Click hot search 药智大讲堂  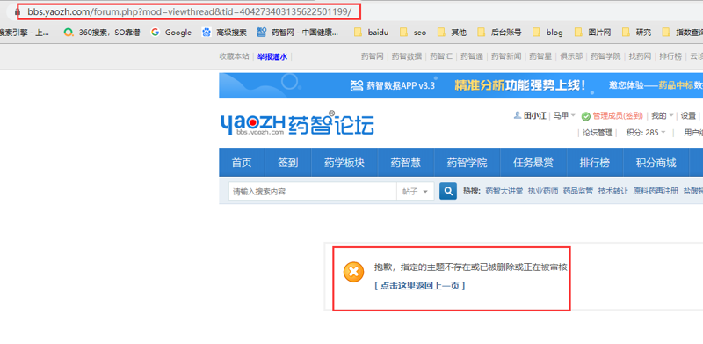[x=504, y=191]
